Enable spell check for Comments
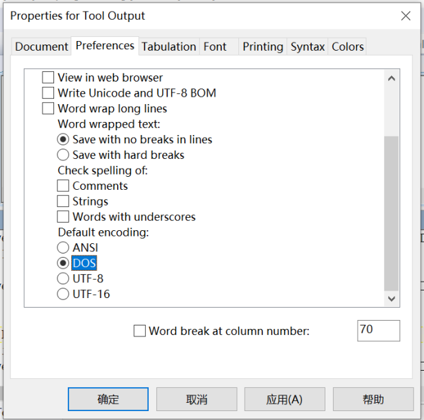 point(63,186)
